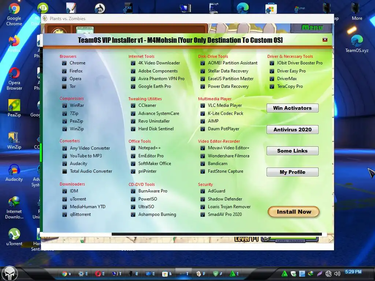Screen dimensions: 375x281
Task: Open Microsoft Store taskbar item
Action: [x=167, y=274]
